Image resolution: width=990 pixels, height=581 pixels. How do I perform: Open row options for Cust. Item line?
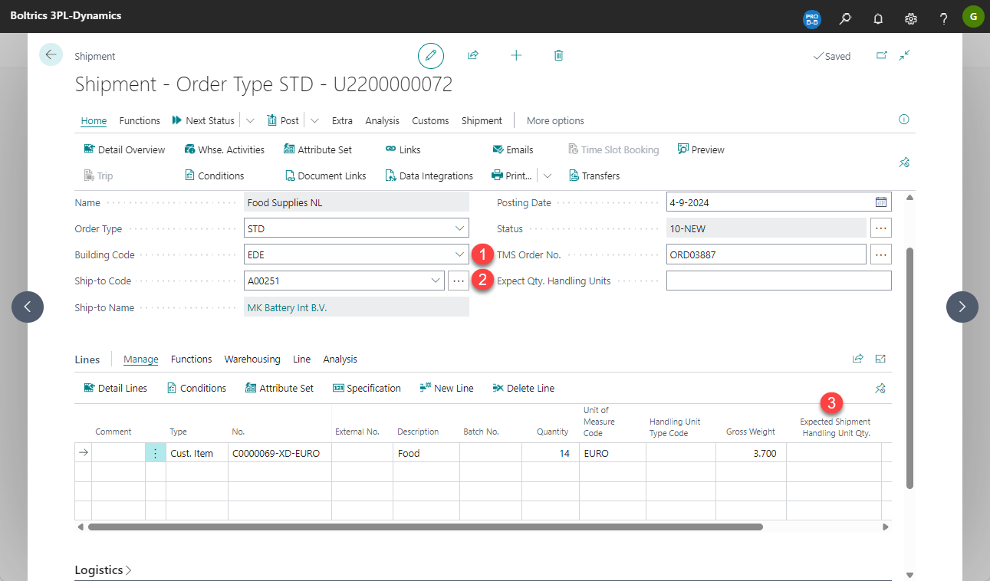[x=156, y=453]
